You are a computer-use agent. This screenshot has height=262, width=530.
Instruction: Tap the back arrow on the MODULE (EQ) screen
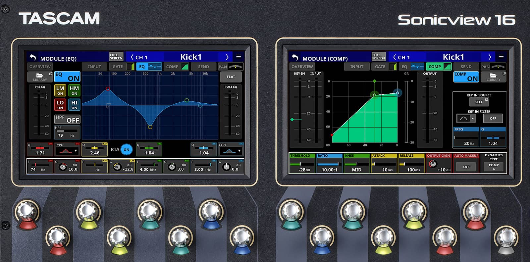(32, 57)
